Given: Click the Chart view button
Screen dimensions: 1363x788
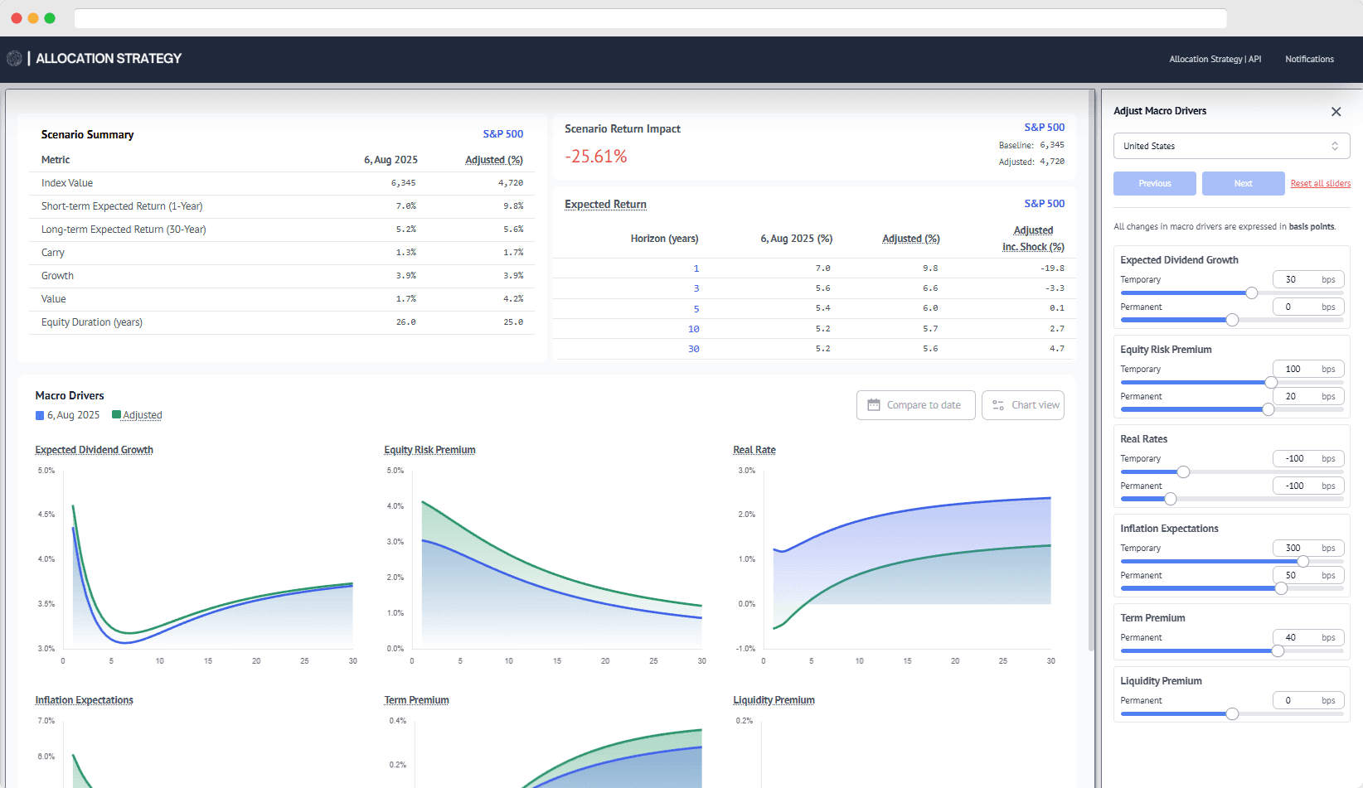Looking at the screenshot, I should tap(1022, 405).
